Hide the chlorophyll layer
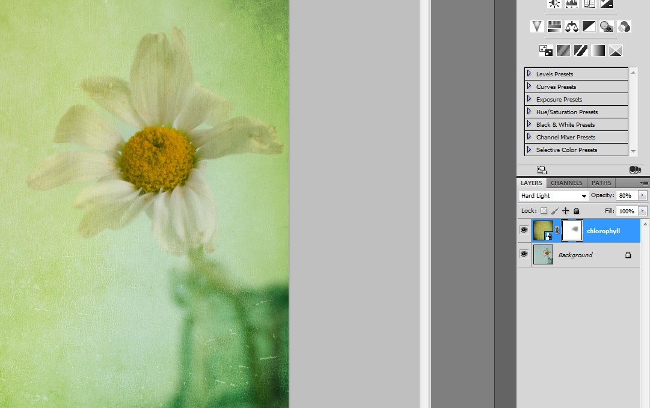The image size is (650, 408). click(524, 230)
